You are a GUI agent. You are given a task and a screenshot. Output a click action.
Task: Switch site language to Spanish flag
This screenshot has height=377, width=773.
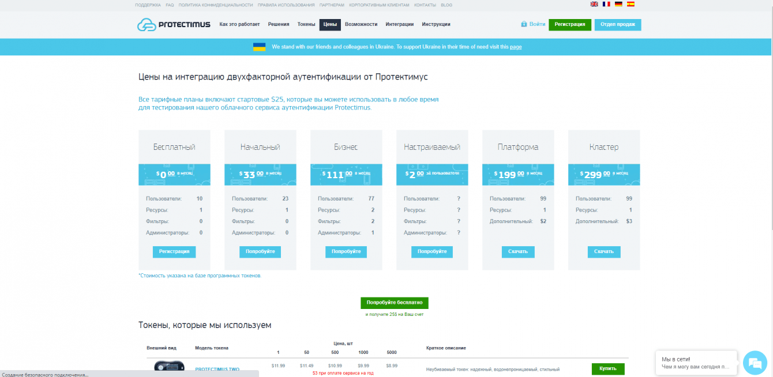[631, 4]
